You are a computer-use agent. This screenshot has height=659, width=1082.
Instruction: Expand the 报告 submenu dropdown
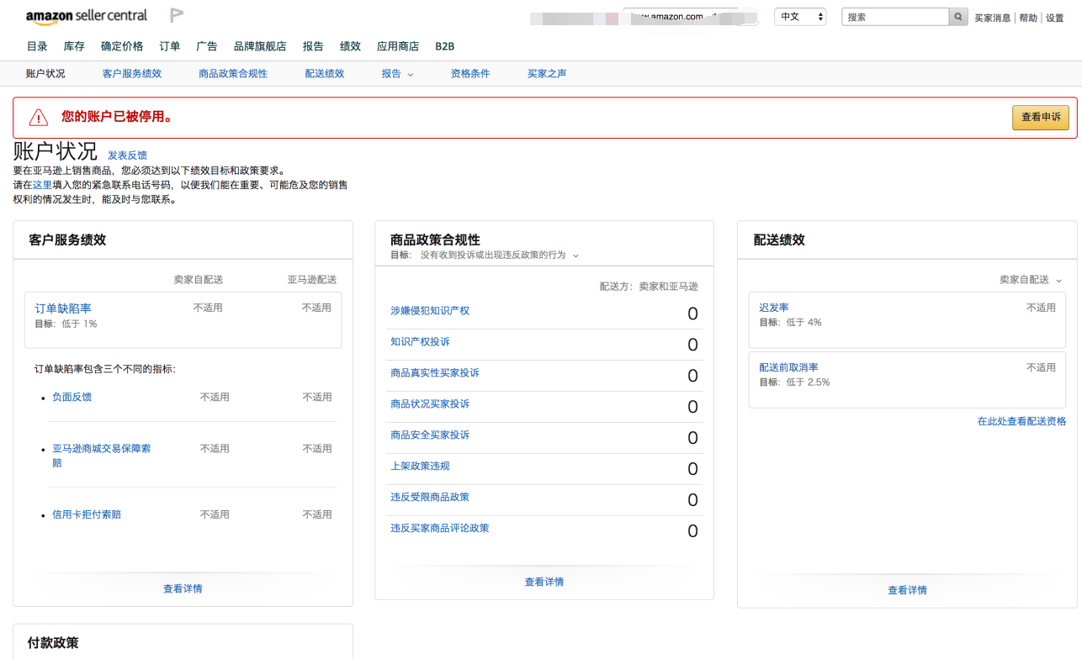coord(397,74)
